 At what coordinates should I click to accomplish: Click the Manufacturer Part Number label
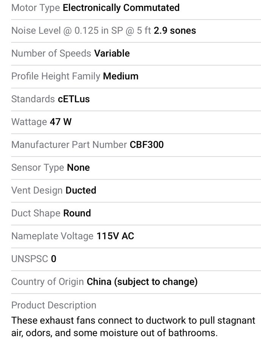[69, 145]
